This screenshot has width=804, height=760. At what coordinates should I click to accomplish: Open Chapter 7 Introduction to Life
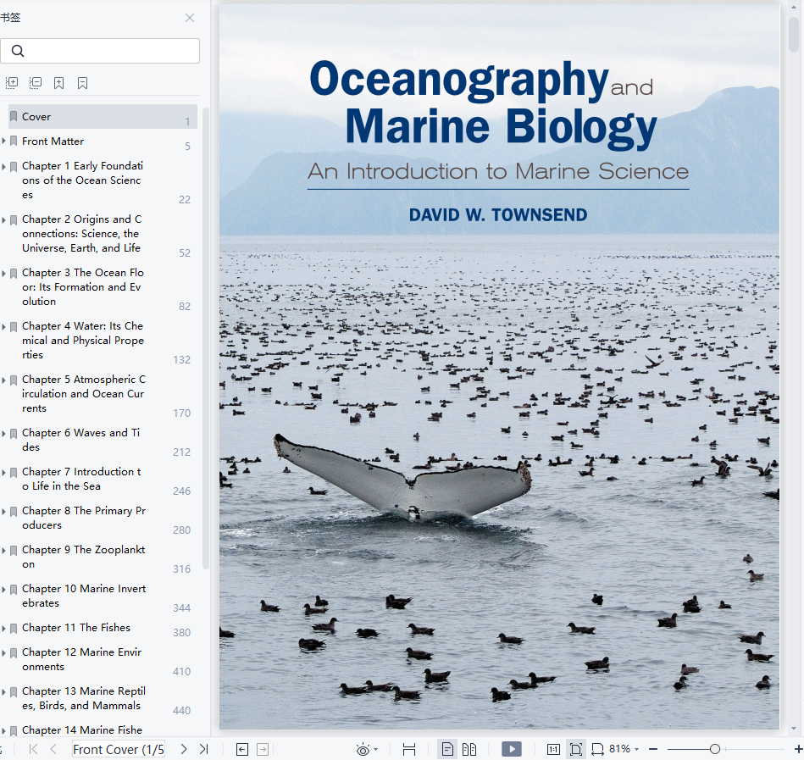coord(81,479)
